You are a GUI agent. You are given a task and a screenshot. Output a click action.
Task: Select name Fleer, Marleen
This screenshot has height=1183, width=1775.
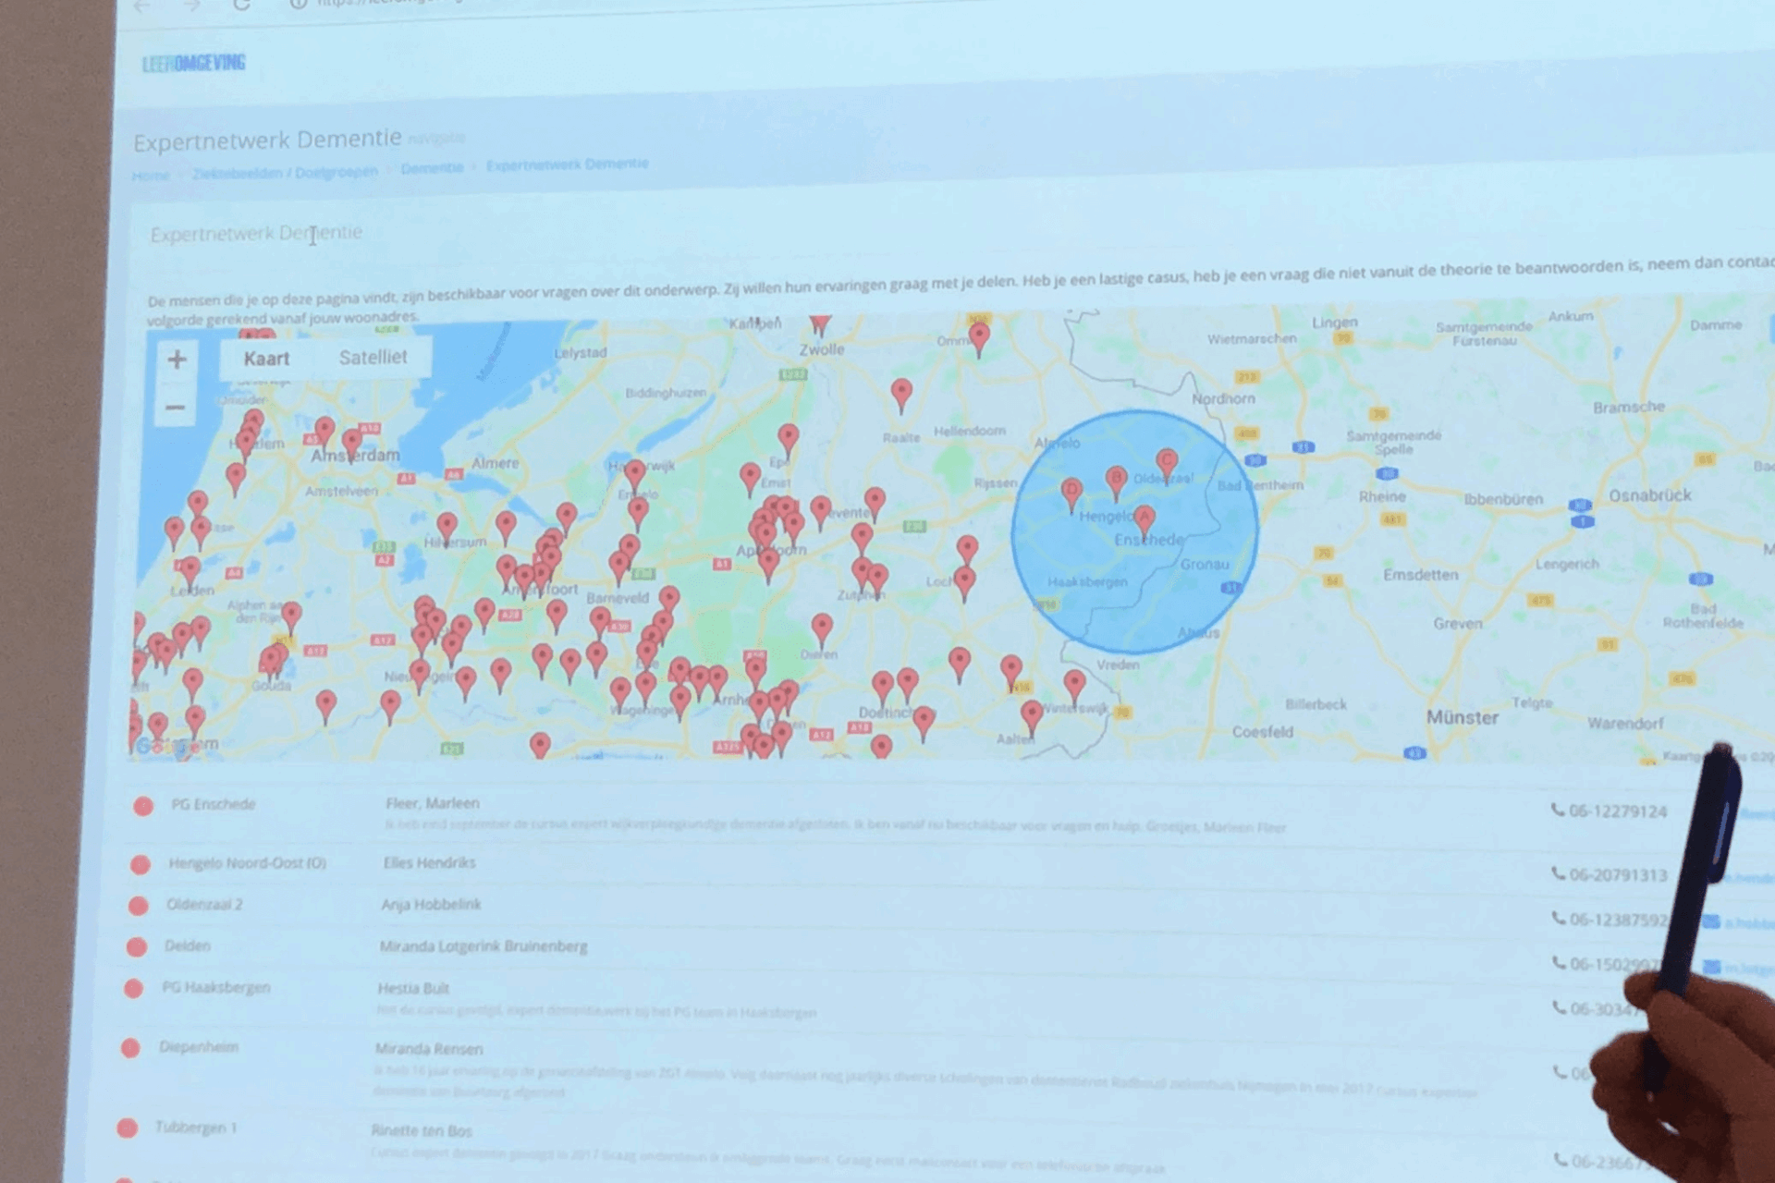pyautogui.click(x=433, y=803)
